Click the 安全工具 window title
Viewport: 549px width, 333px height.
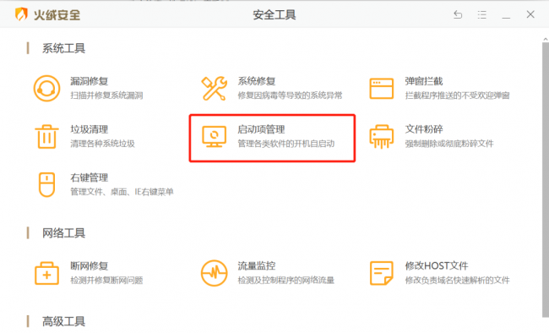[x=274, y=14]
